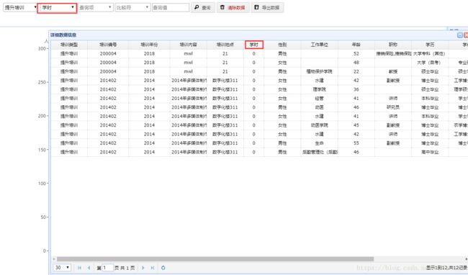This screenshot has width=468, height=275.
Task: Select the 植物保护学院 work unit cell
Action: click(x=320, y=71)
